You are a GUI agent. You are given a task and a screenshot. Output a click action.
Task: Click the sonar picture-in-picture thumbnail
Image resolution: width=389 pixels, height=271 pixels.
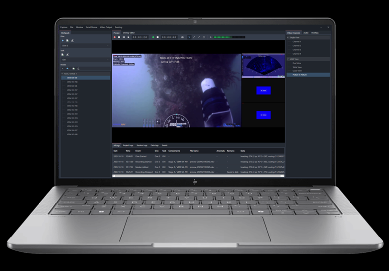[263, 66]
